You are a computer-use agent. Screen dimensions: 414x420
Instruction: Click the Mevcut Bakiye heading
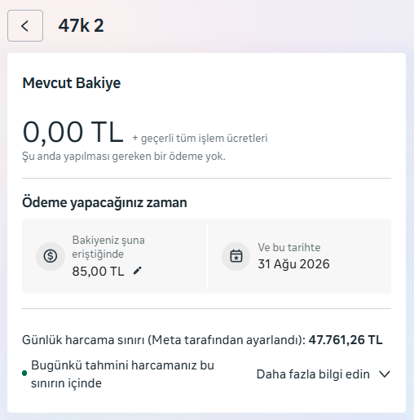[x=72, y=83]
